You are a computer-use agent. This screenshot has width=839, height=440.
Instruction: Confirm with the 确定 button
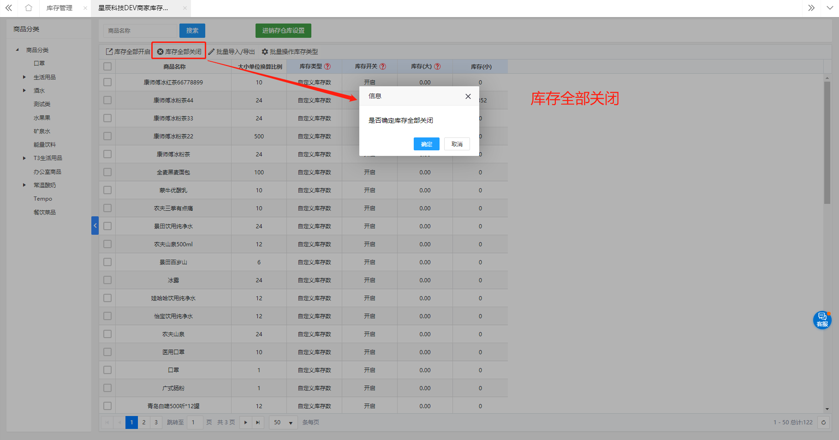coord(426,144)
